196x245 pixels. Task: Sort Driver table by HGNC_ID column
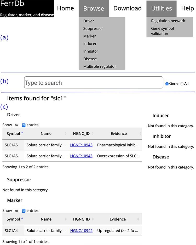click(x=81, y=133)
